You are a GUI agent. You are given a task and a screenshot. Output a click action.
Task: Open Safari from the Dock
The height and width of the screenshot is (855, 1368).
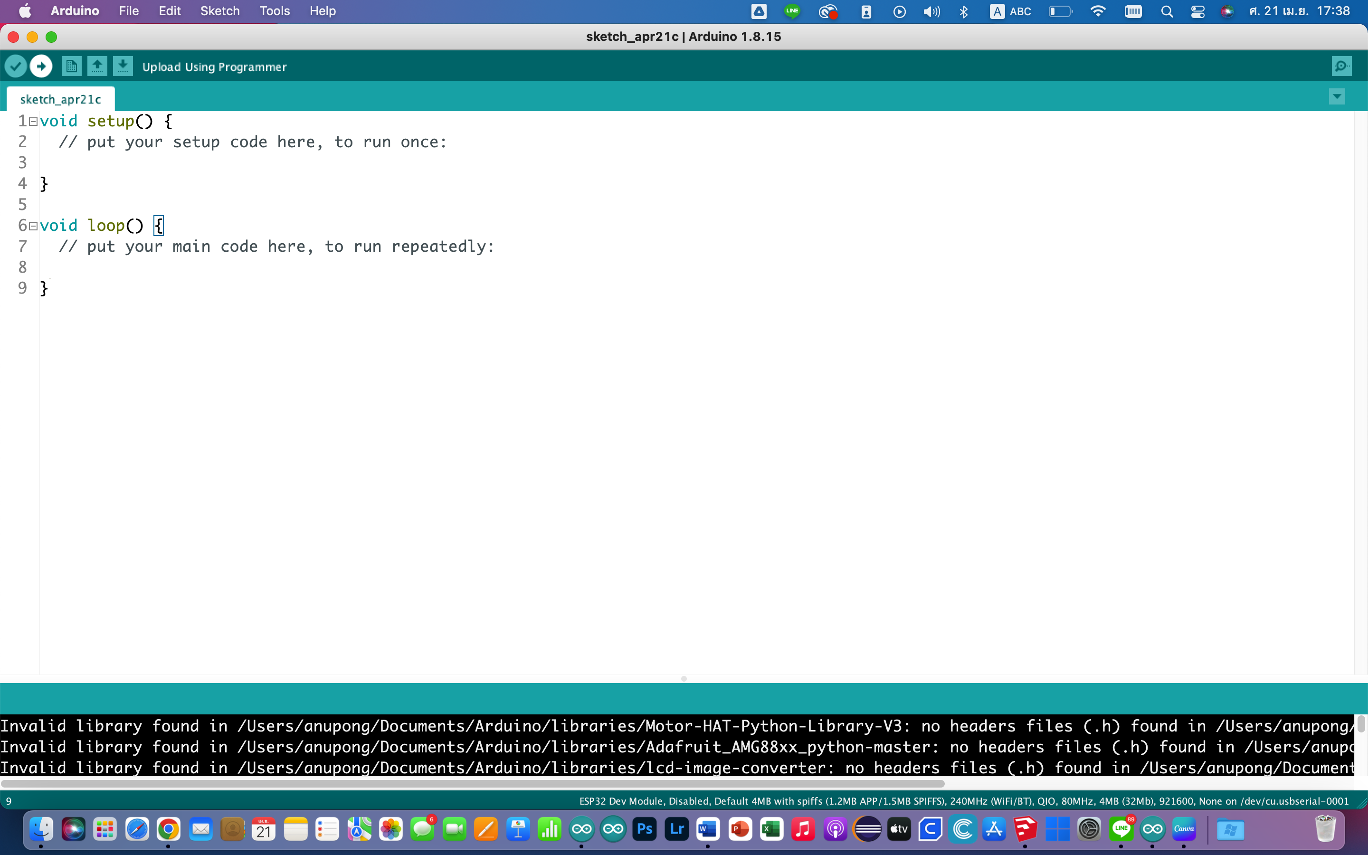coord(137,829)
